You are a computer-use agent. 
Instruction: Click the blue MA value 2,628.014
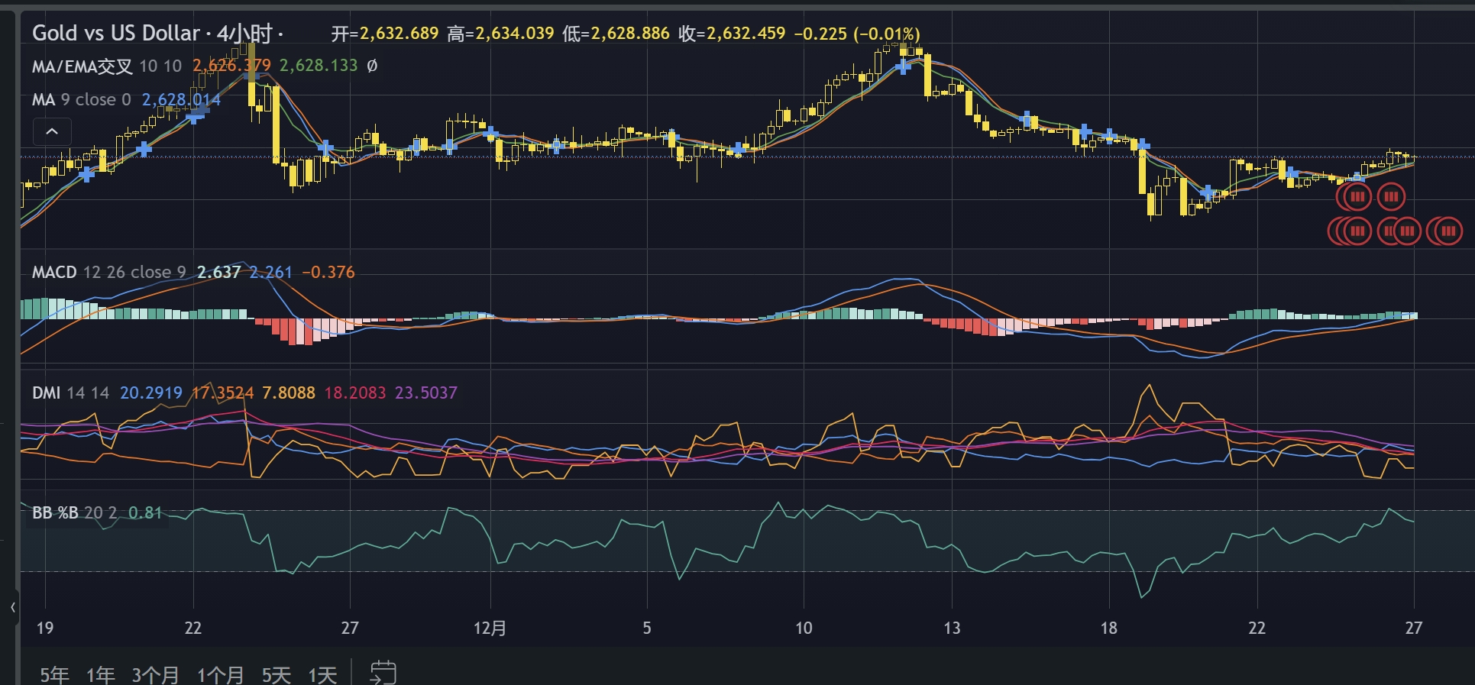coord(181,99)
